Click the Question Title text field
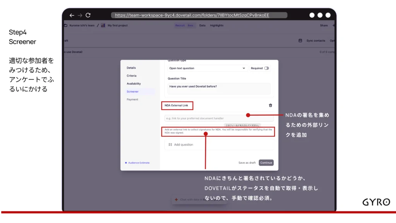The image size is (396, 223). tap(218, 88)
